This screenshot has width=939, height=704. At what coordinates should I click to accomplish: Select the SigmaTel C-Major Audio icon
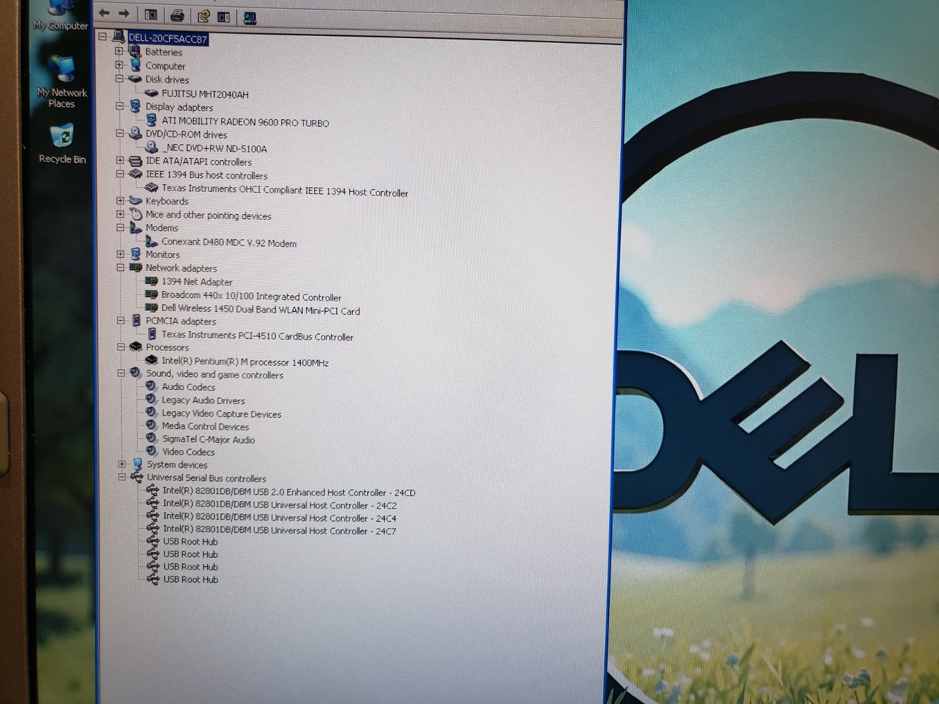152,438
